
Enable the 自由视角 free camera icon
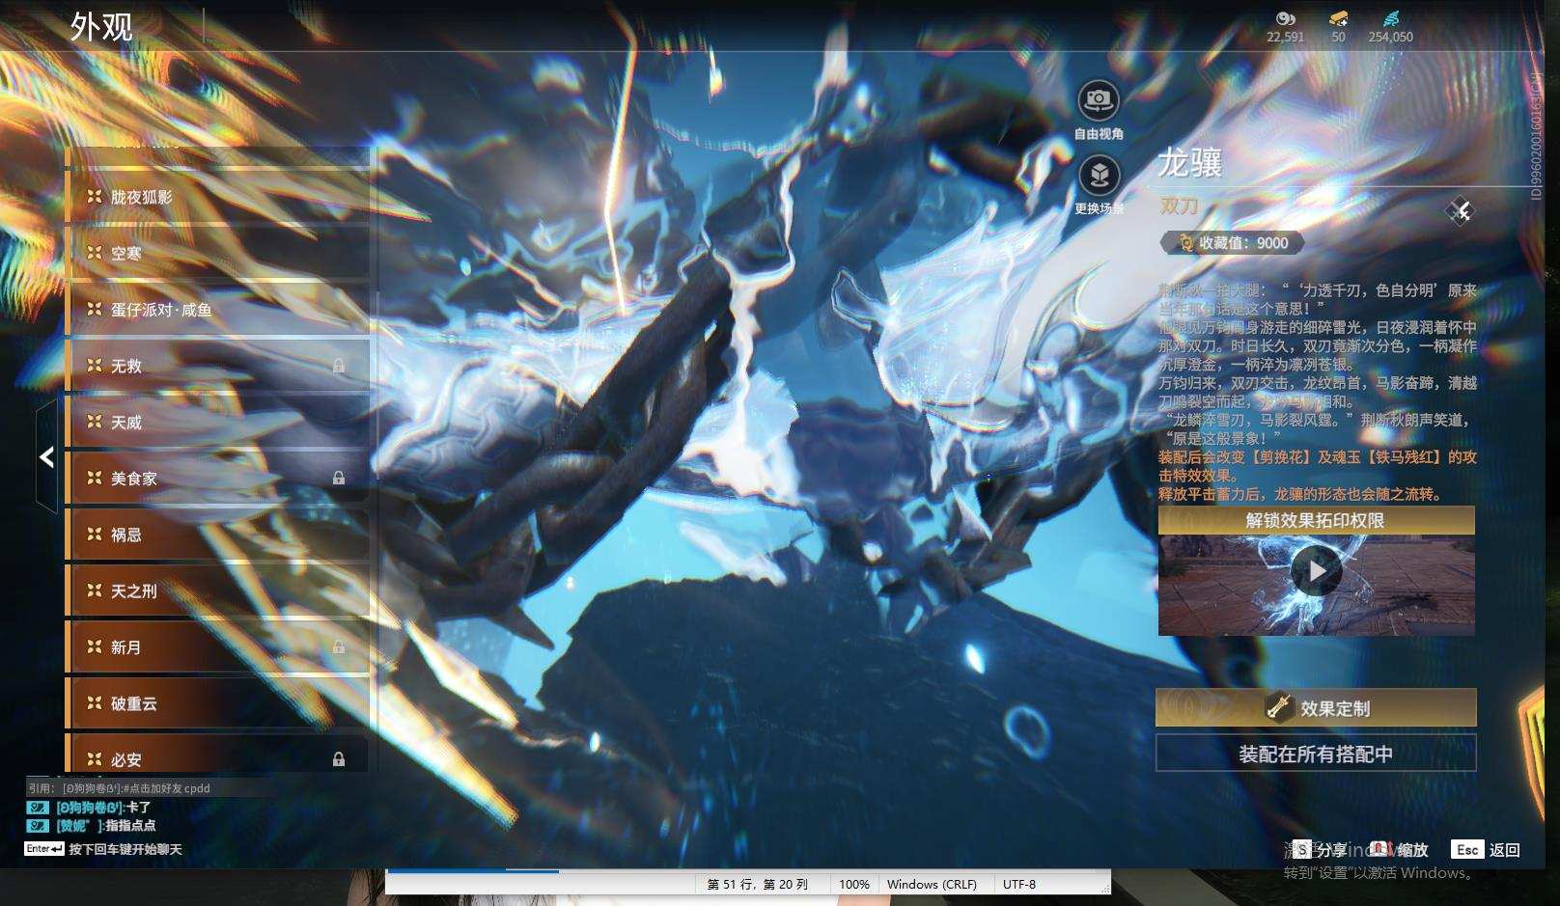(1099, 100)
